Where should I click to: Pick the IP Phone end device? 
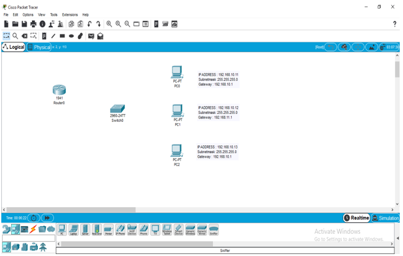point(120,229)
